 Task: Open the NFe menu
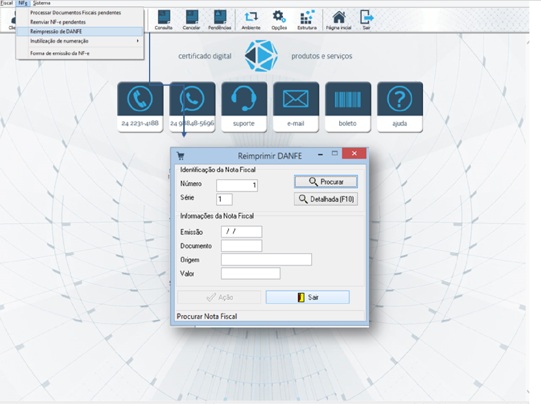pyautogui.click(x=23, y=3)
